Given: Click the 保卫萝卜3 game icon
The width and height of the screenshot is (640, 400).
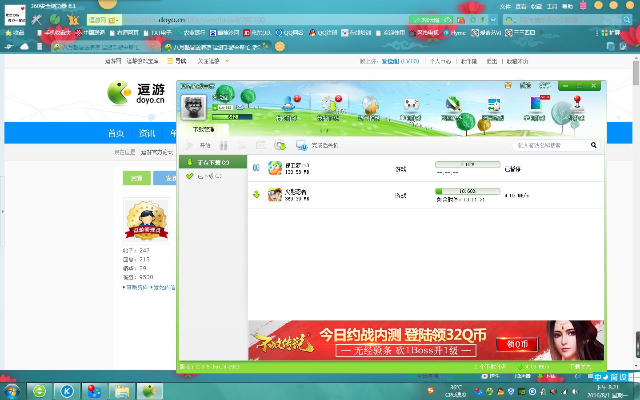Looking at the screenshot, I should [x=275, y=168].
